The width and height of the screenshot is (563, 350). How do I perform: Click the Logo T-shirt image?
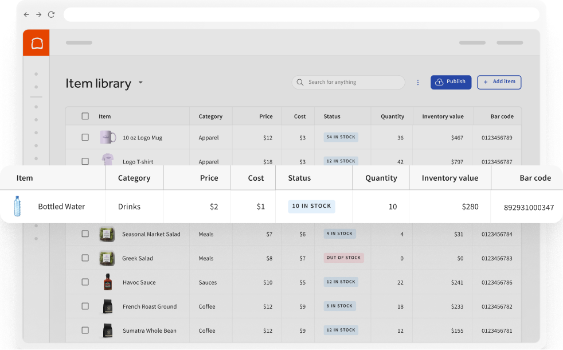(108, 159)
